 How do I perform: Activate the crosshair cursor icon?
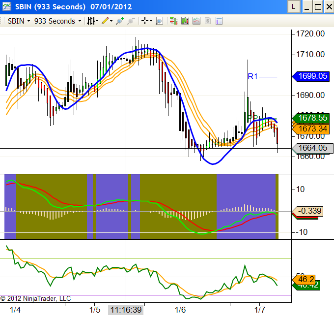[145, 21]
